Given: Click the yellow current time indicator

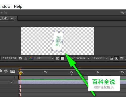Looking at the screenshot, I should [20, 73].
